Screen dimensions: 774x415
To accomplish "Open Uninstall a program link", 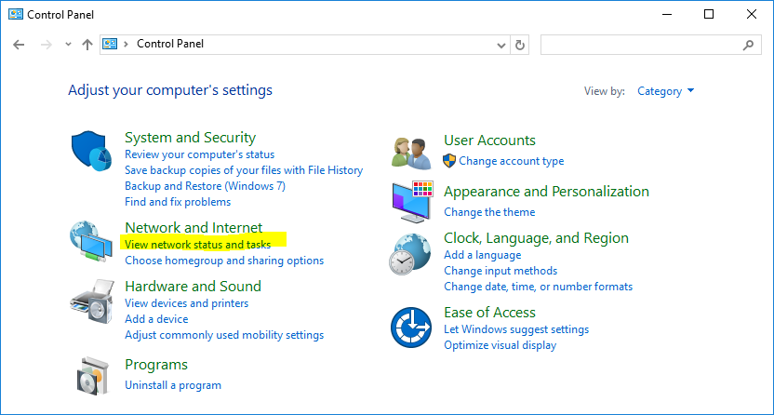I will pos(173,385).
